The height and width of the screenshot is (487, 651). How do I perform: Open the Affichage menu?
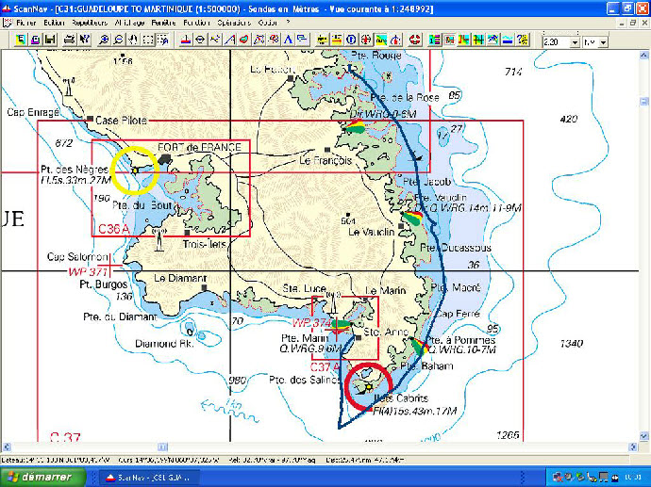click(128, 20)
